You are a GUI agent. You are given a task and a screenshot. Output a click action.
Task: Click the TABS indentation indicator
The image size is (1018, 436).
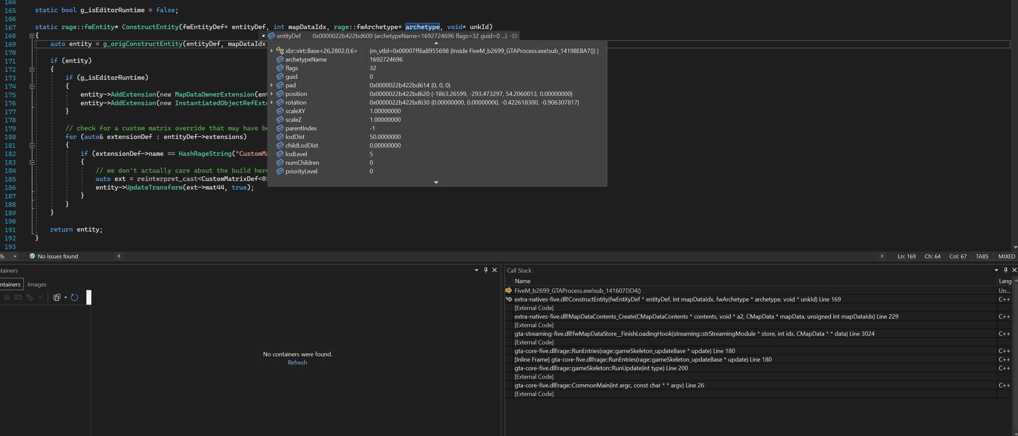(982, 256)
